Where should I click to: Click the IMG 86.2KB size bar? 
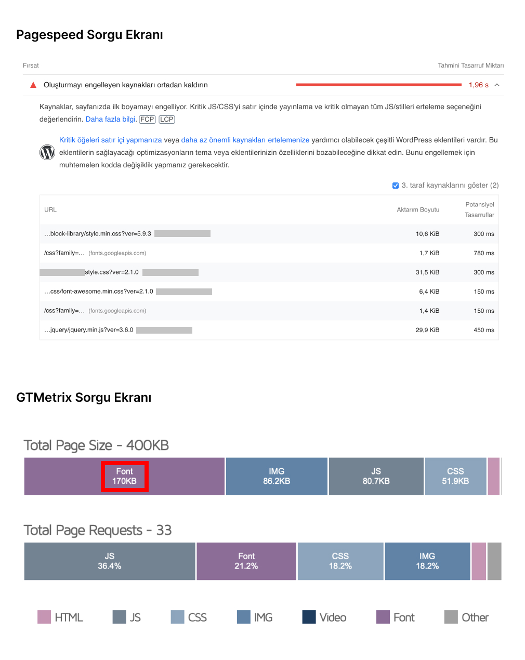(277, 476)
